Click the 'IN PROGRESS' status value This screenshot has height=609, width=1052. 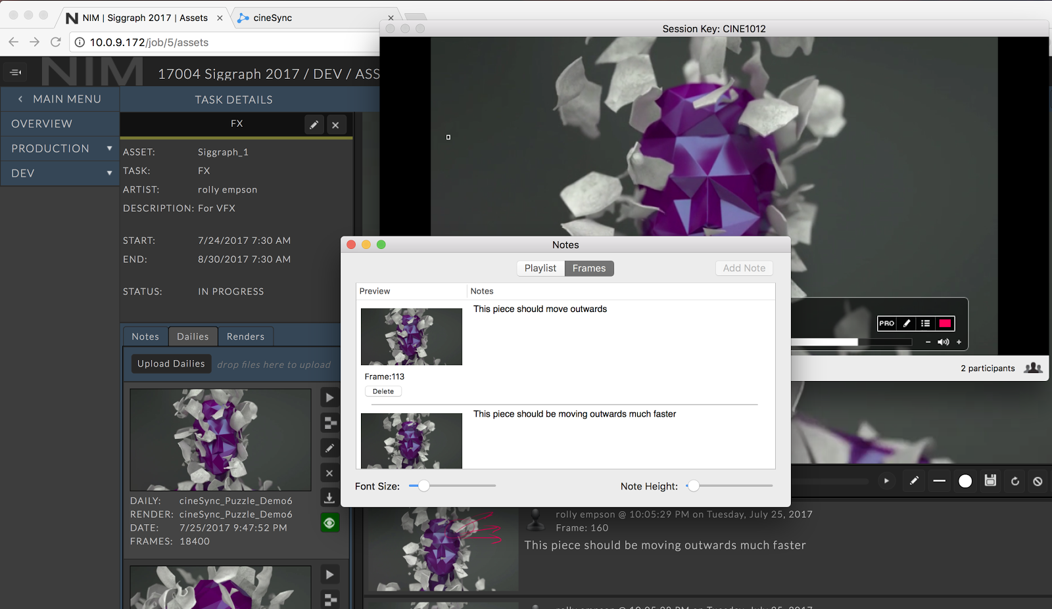coord(231,292)
